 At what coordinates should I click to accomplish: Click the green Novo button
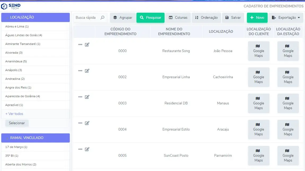257,18
